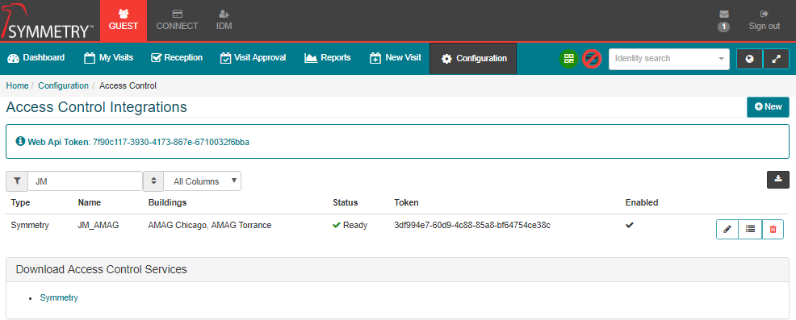
Task: Open Reports menu item
Action: (328, 58)
